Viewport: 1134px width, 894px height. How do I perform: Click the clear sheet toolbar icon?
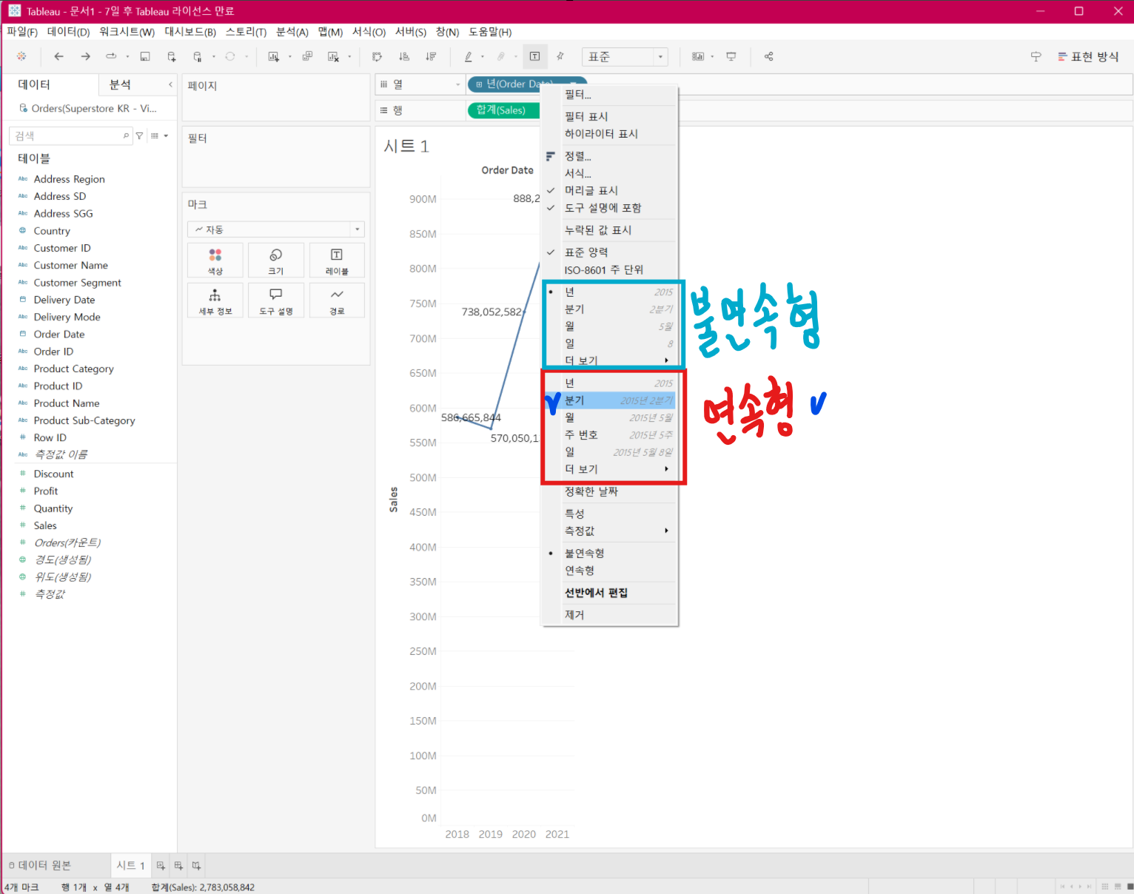click(333, 56)
